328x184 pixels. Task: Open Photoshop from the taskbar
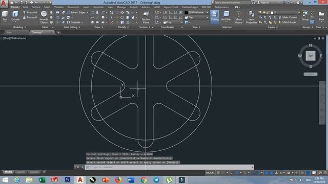pyautogui.click(x=67, y=179)
